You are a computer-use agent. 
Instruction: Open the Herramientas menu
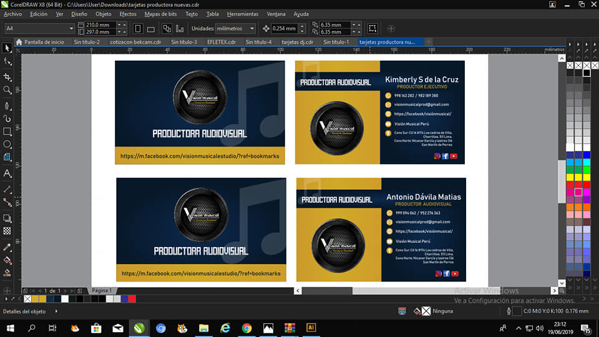point(243,14)
